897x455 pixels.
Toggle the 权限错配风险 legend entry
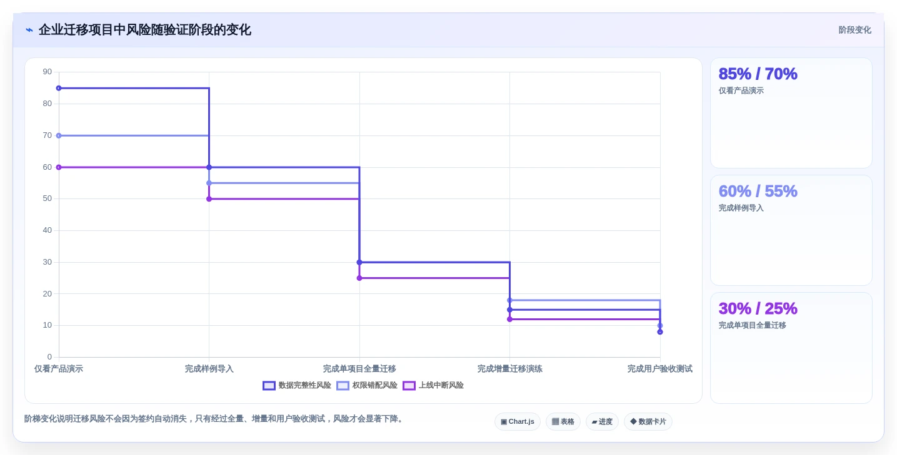[x=367, y=386]
